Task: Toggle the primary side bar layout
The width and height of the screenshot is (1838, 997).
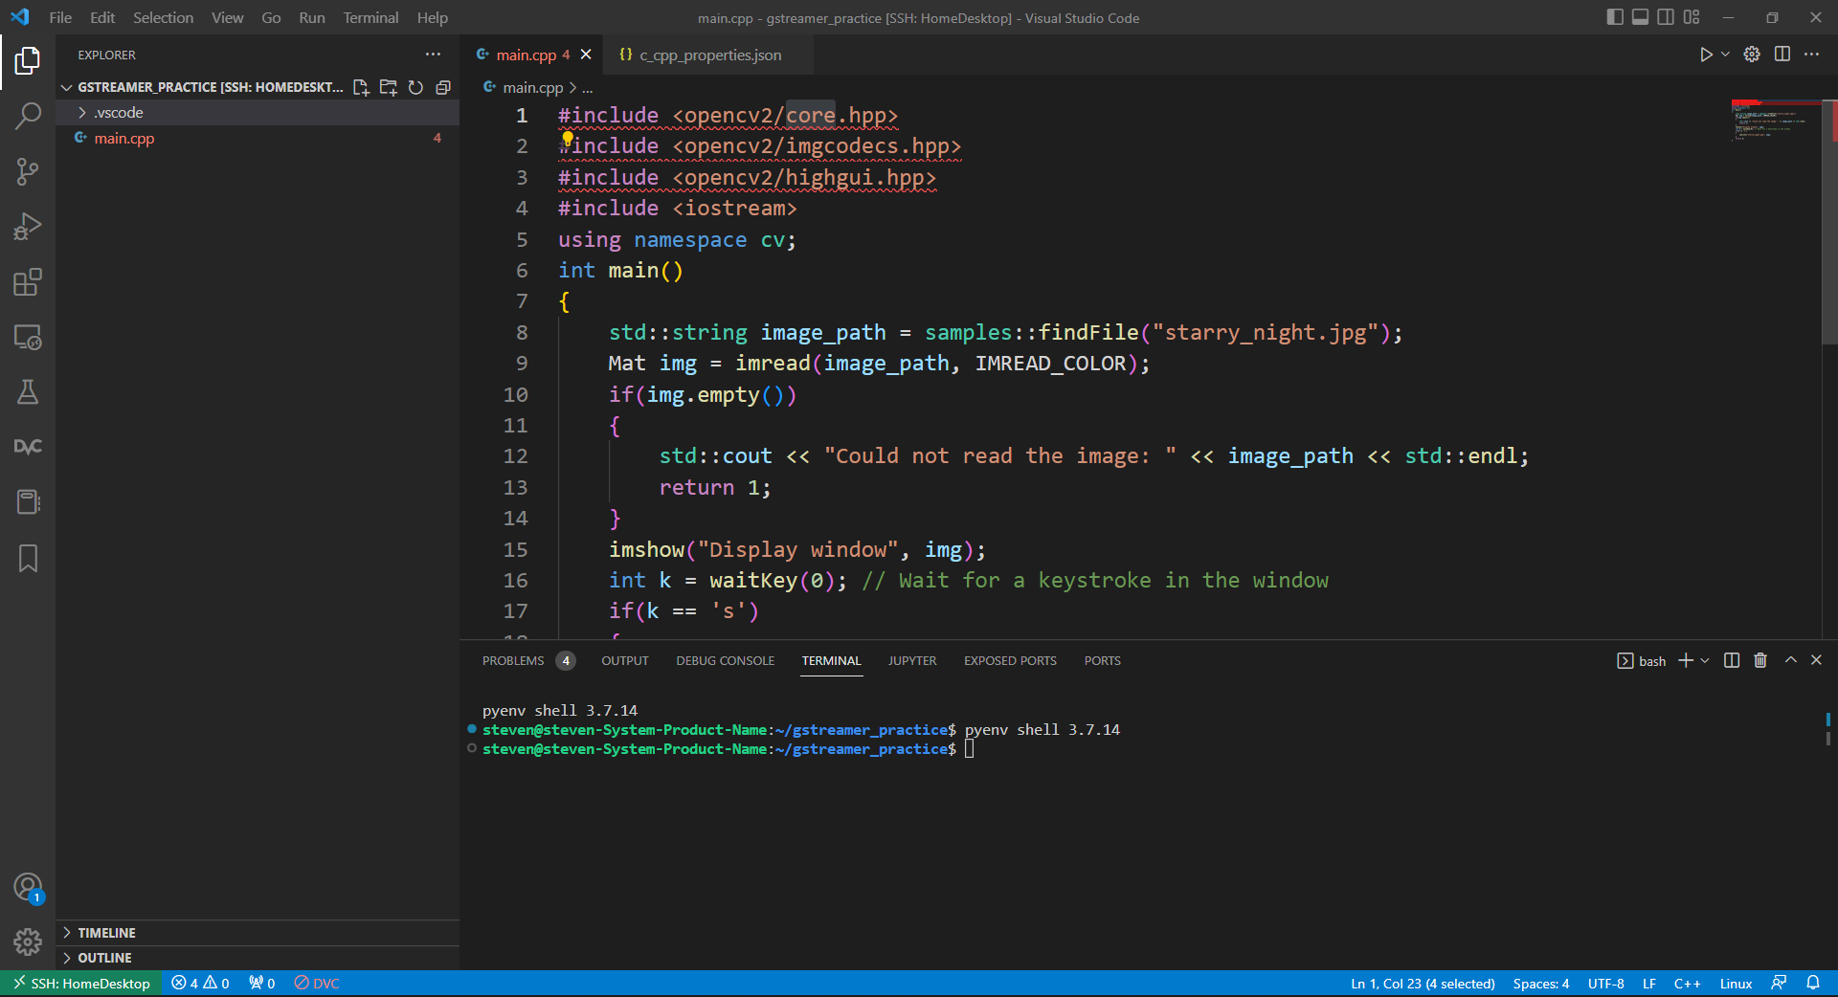Action: point(1615,17)
